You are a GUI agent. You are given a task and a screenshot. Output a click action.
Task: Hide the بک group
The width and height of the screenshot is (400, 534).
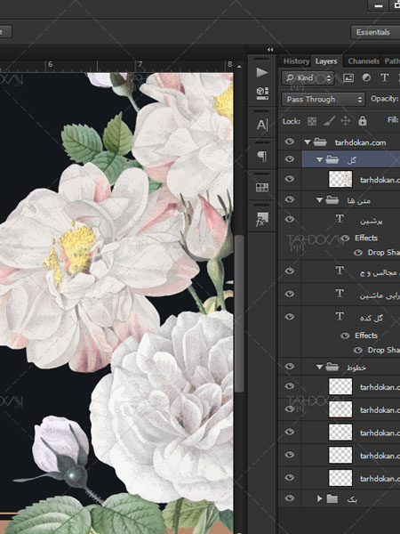coord(290,498)
